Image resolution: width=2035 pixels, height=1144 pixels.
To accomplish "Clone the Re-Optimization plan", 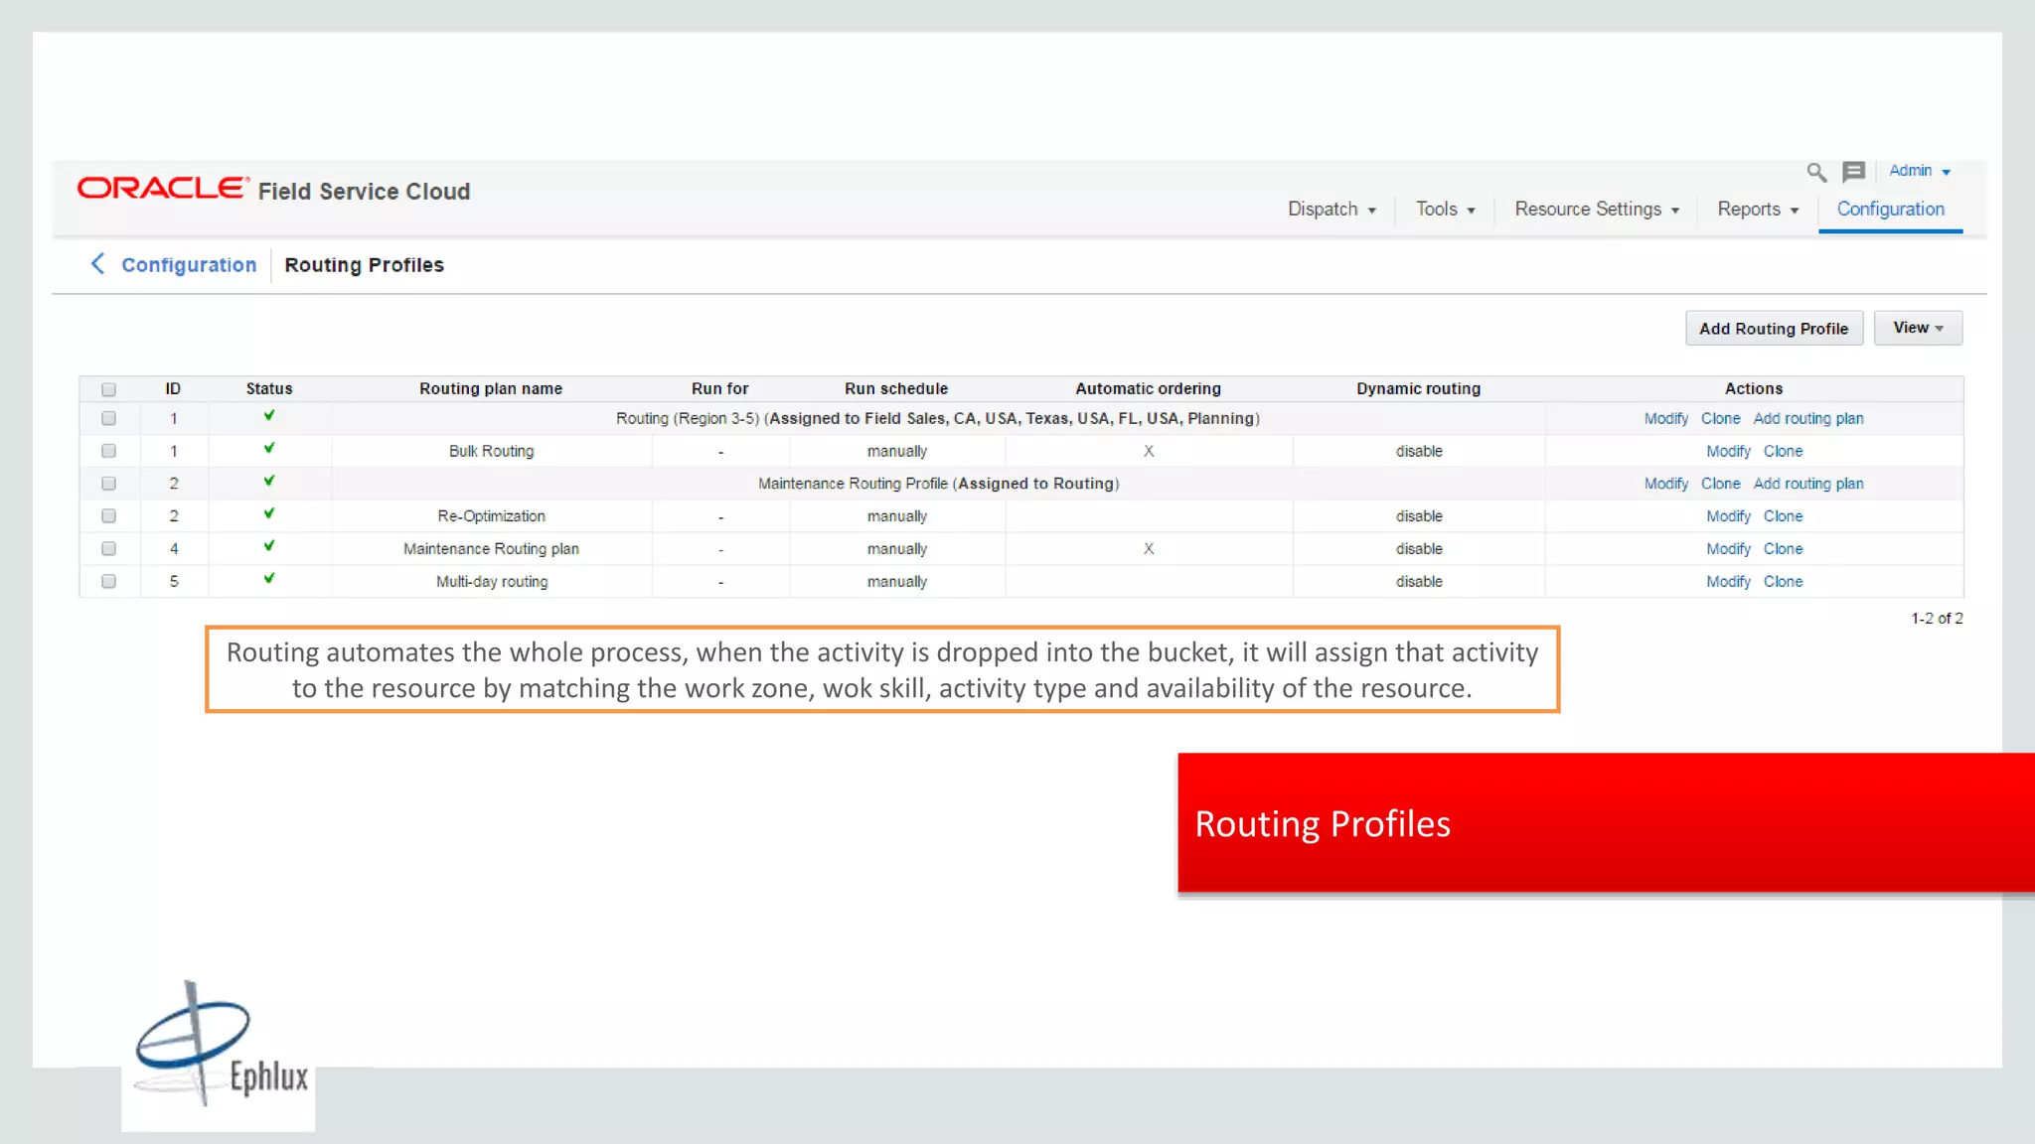I will (1783, 516).
